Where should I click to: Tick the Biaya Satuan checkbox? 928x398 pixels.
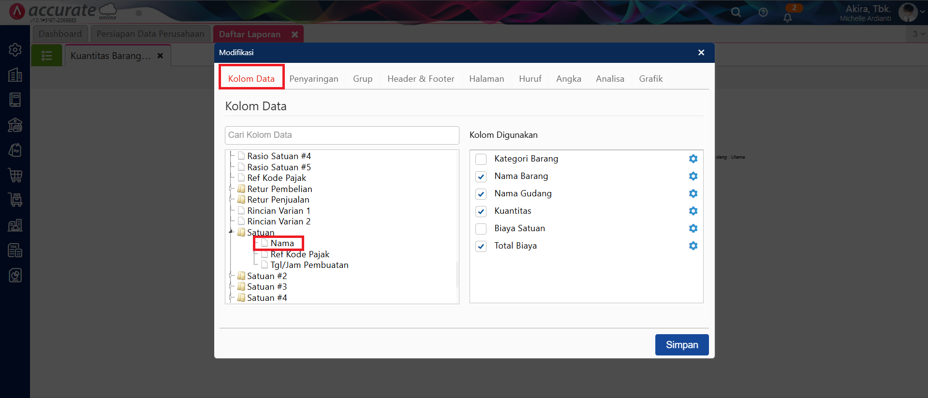click(x=481, y=229)
